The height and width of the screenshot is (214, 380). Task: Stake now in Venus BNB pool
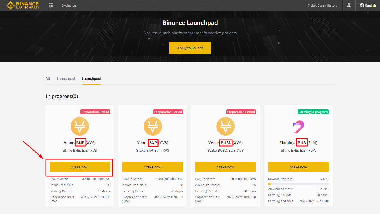coord(80,167)
